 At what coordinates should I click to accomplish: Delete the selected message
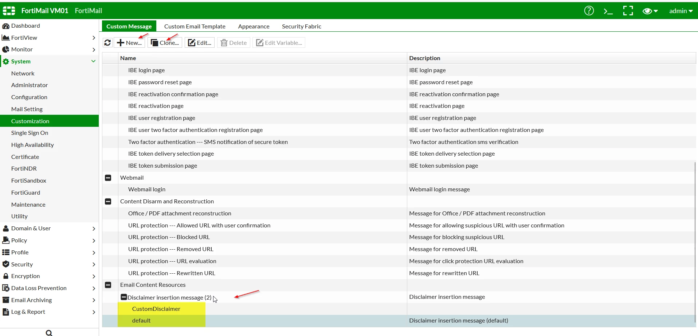234,43
